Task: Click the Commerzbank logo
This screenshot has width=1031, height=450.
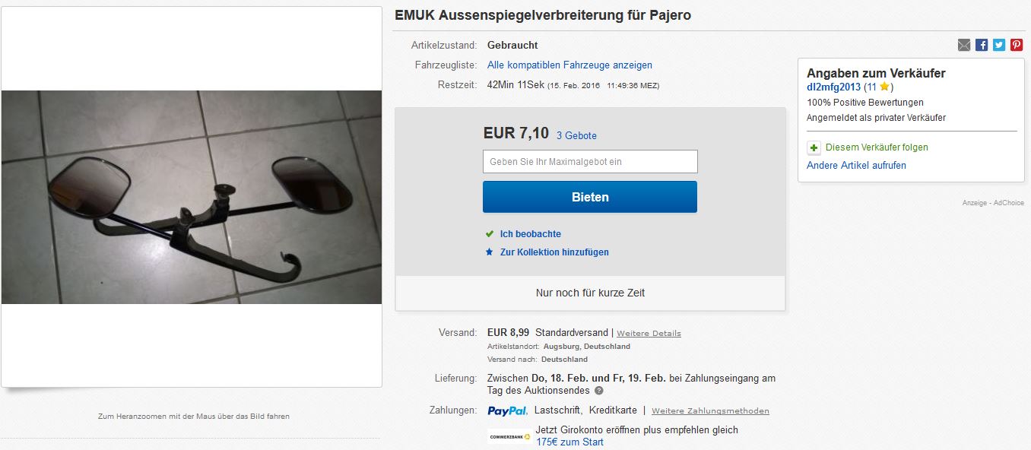Action: pos(509,437)
